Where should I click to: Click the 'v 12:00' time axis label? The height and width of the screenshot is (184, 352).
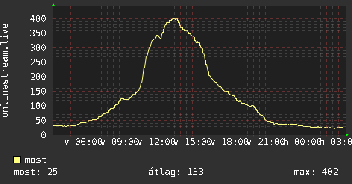point(156,142)
